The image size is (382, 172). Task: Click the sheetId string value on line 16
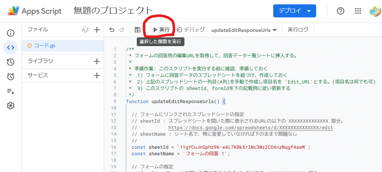point(243,147)
